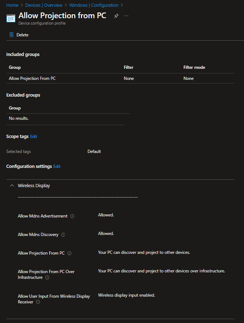244x323 pixels.
Task: Click the device configuration profile icon
Action: pos(11,18)
